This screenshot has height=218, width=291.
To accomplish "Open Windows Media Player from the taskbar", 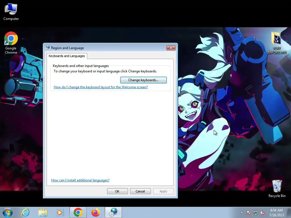I will (x=60, y=212).
